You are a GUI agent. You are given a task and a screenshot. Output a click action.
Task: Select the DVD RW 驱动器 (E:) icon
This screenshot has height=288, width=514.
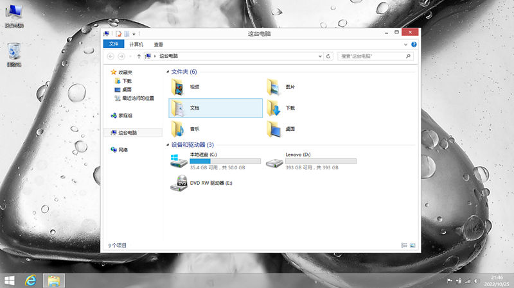[x=179, y=183]
